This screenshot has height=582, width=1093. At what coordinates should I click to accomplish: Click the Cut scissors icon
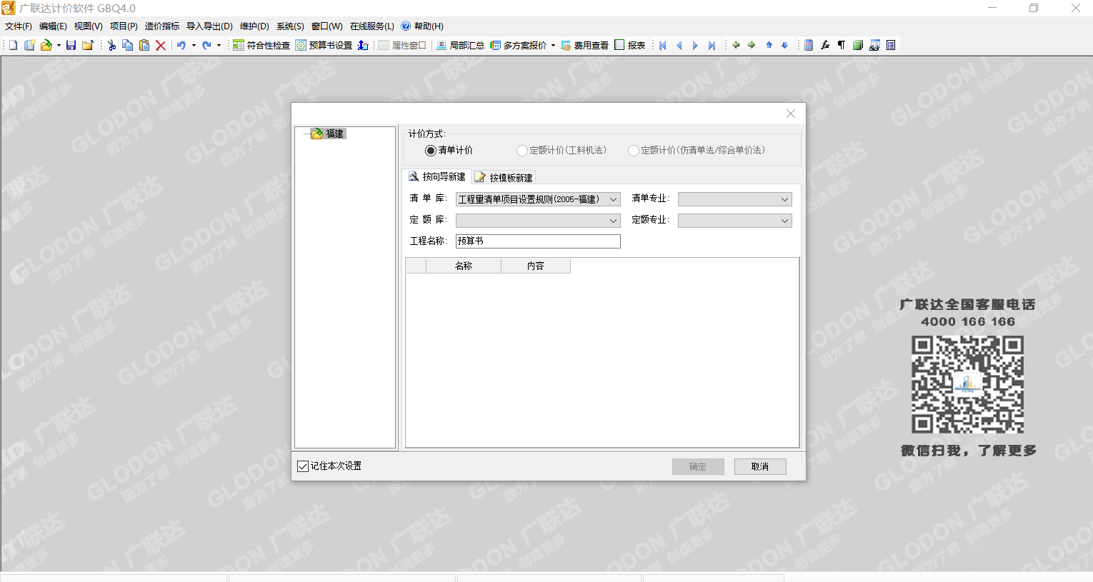(x=111, y=45)
